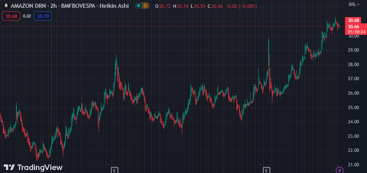Click the 0.02 spread value
The image size is (367, 173).
[x=27, y=16]
